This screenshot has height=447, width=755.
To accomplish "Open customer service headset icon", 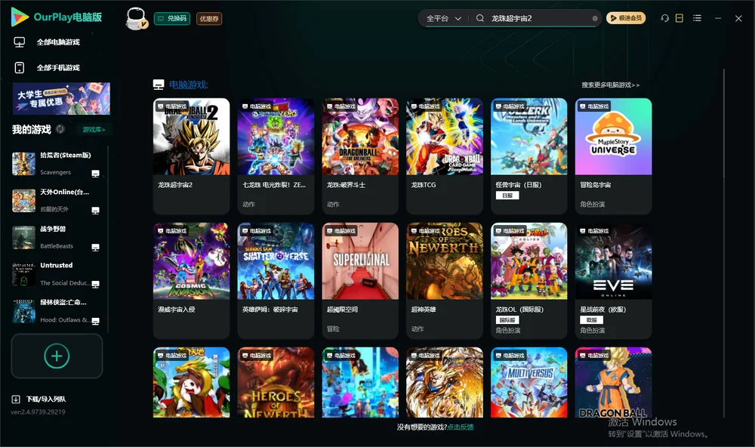I will [665, 18].
